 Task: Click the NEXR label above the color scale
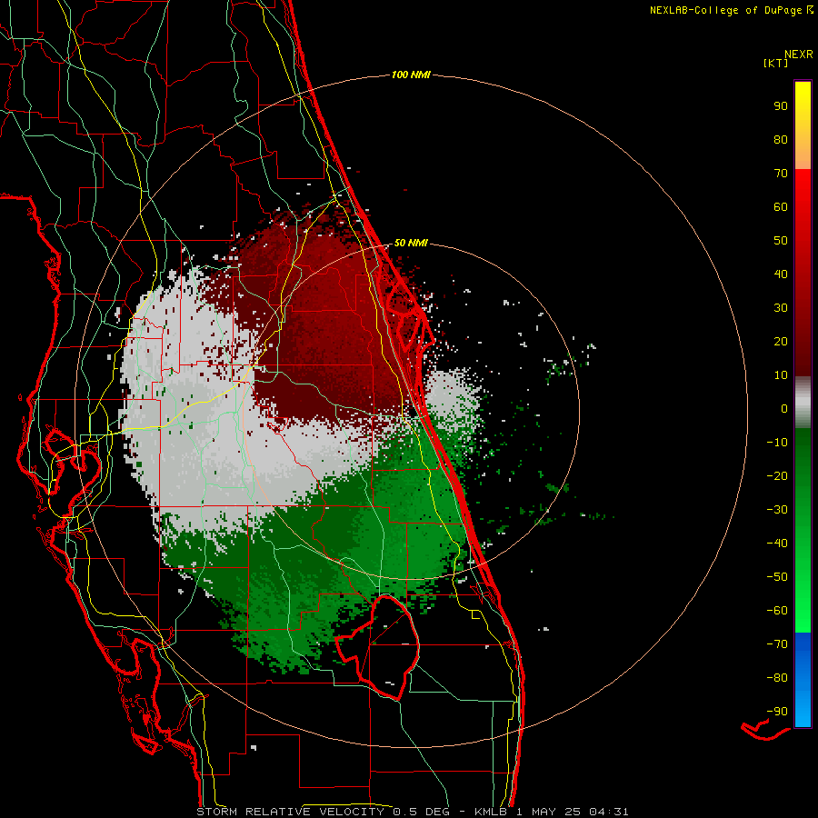point(799,55)
